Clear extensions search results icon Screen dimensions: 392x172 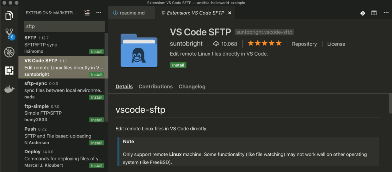(87, 13)
